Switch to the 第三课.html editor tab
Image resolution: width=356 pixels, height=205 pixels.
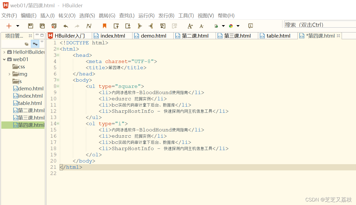[237, 36]
